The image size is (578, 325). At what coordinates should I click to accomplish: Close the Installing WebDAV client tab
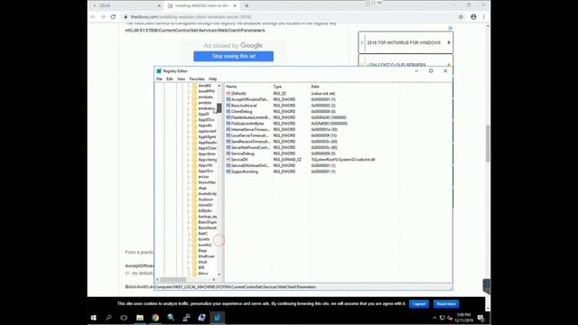click(x=235, y=5)
